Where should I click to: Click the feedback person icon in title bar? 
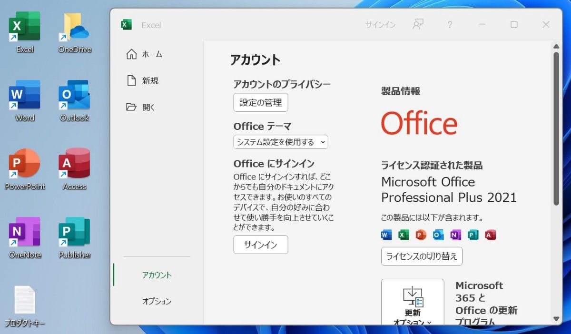click(418, 25)
